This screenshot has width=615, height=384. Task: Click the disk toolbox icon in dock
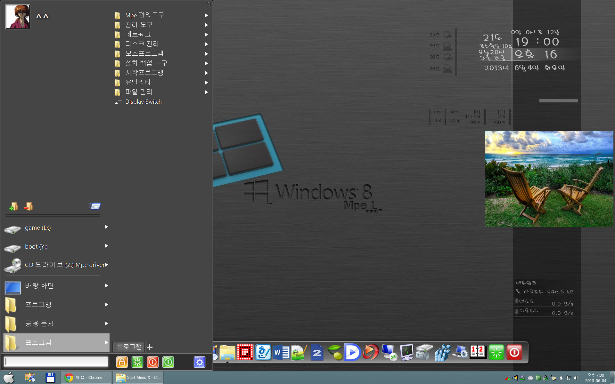424,352
